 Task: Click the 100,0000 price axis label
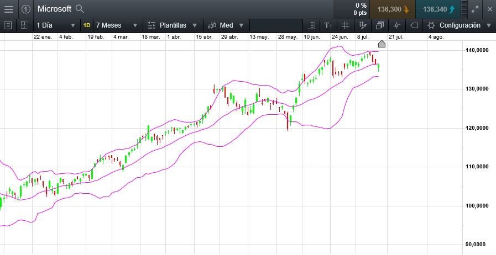[477, 206]
